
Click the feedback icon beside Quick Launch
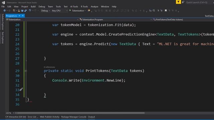pos(183,2)
